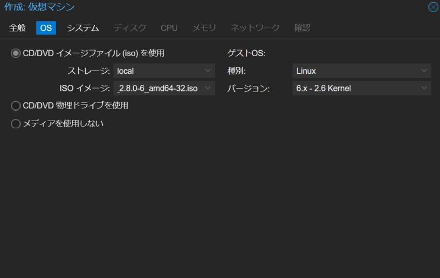The image size is (440, 278).
Task: Open the ISO イメージ dropdown arrow
Action: (208, 88)
